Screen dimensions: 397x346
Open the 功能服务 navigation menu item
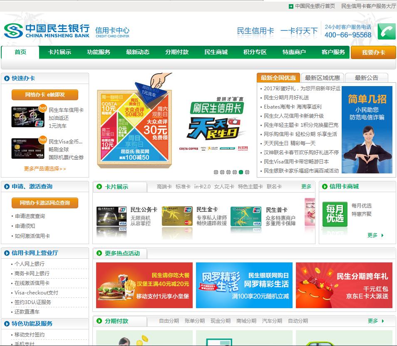click(x=99, y=52)
